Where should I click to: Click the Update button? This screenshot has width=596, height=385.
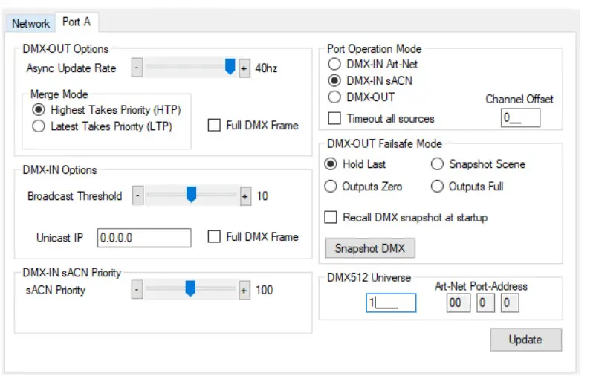coord(525,340)
